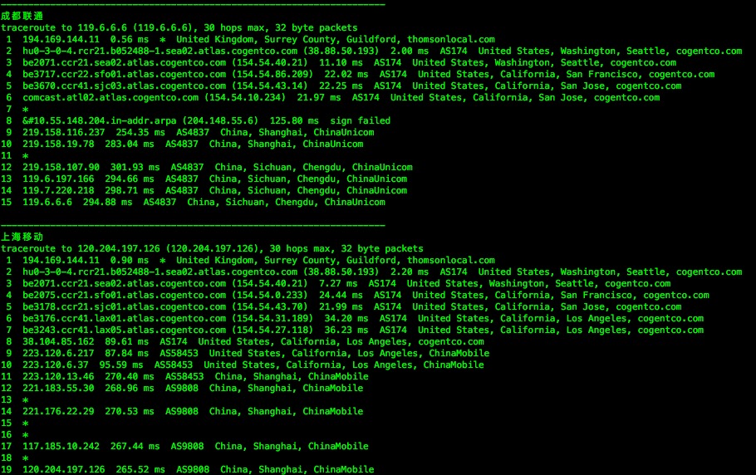This screenshot has width=756, height=475.
Task: Click the 95.59 ms latency value
Action: [x=121, y=365]
